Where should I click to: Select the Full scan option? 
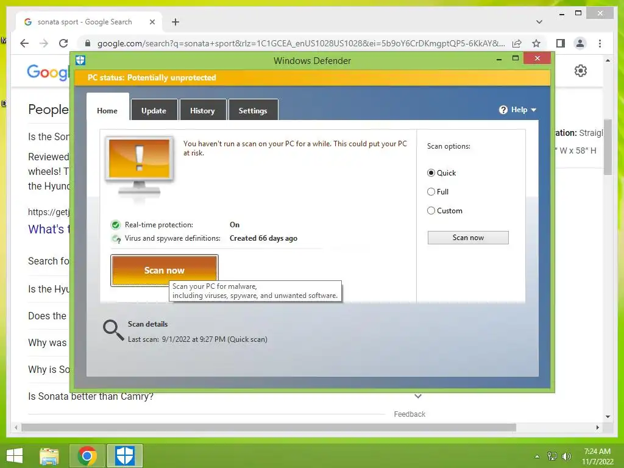[x=431, y=192]
